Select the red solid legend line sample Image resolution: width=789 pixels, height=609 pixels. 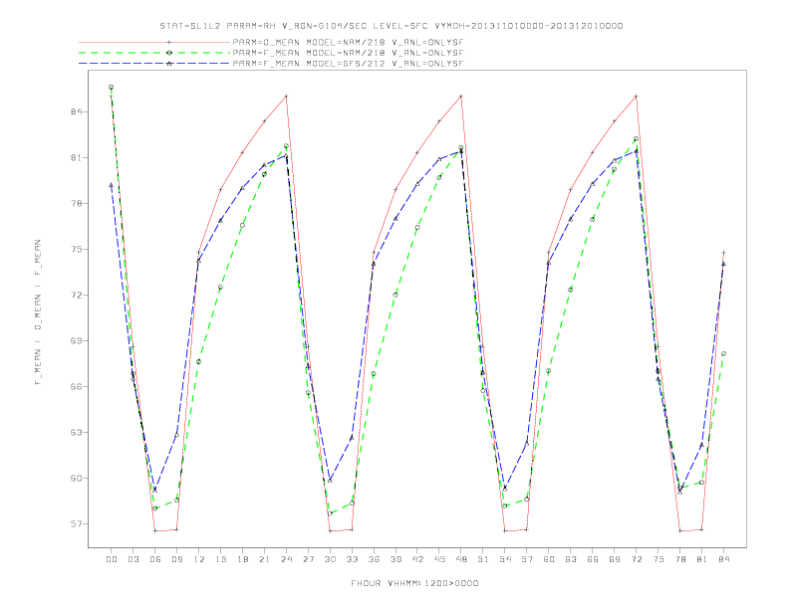point(154,42)
